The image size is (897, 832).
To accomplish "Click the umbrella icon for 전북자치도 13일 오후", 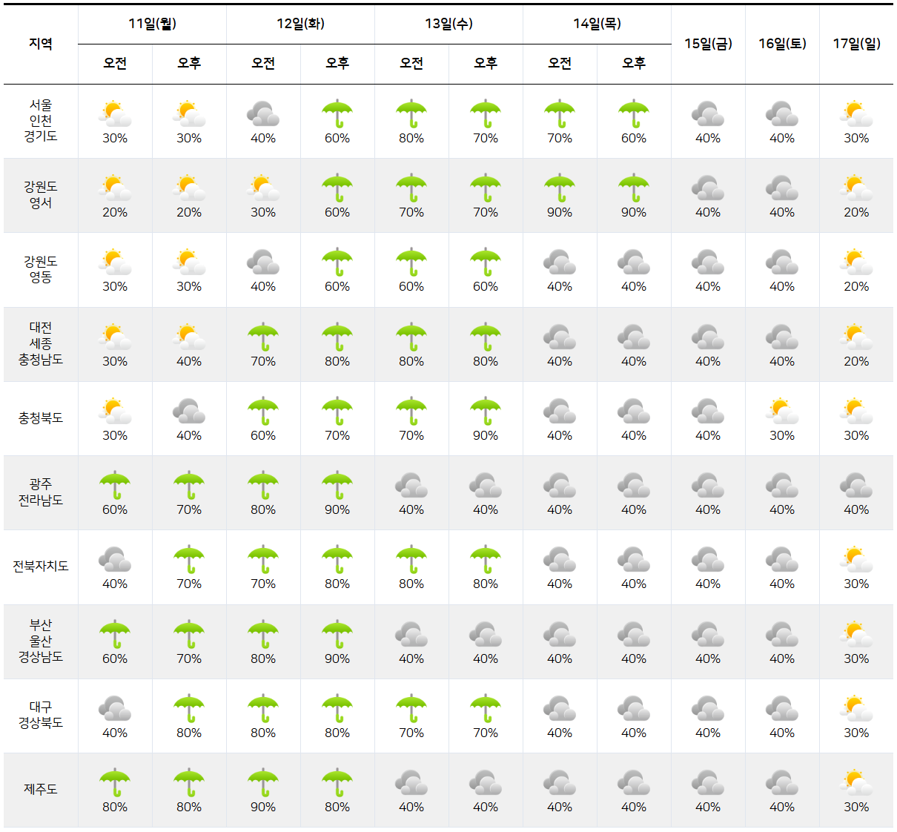I will click(x=486, y=560).
